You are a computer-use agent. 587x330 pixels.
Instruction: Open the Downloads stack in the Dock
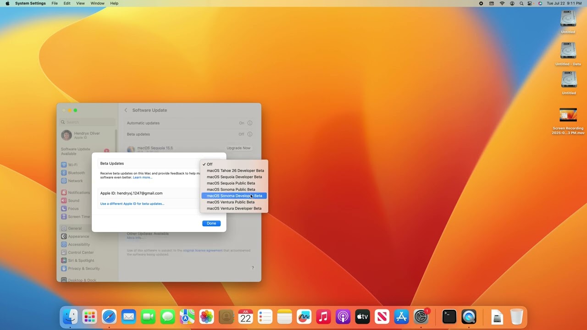point(497,316)
